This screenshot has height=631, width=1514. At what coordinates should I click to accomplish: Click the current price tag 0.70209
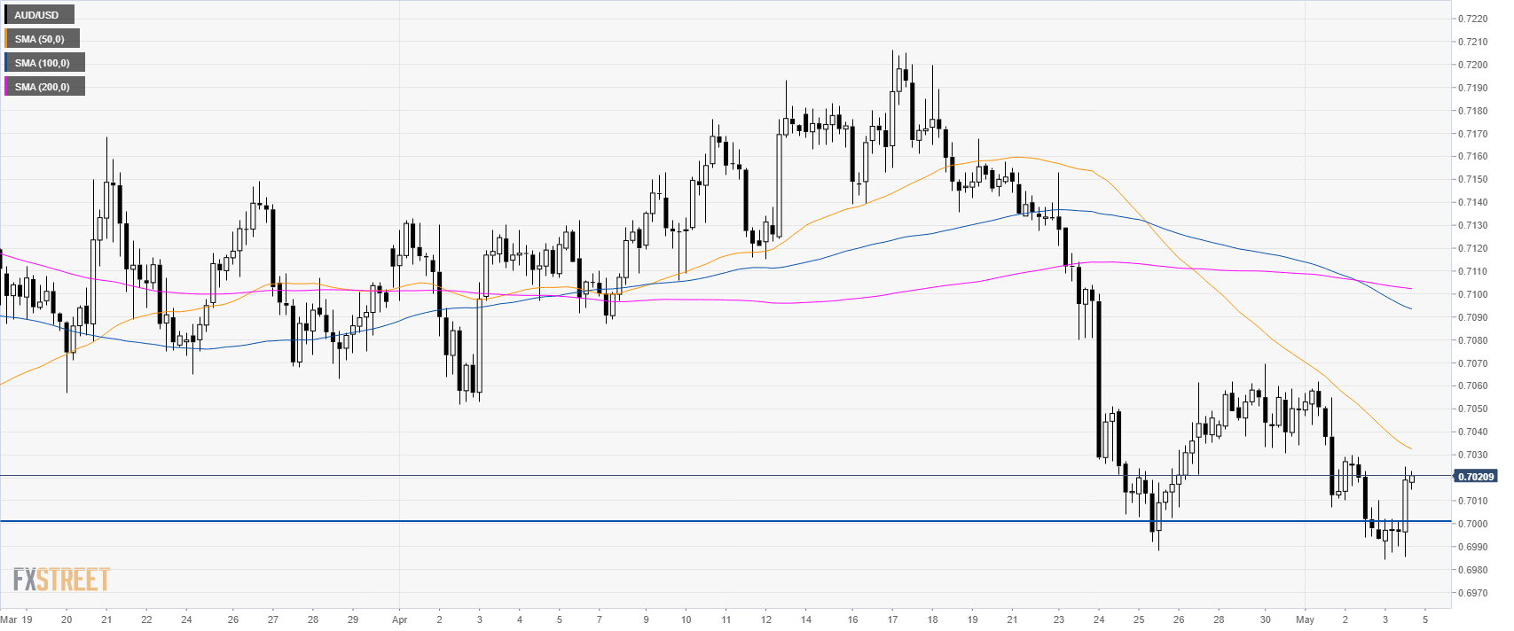pyautogui.click(x=1475, y=477)
